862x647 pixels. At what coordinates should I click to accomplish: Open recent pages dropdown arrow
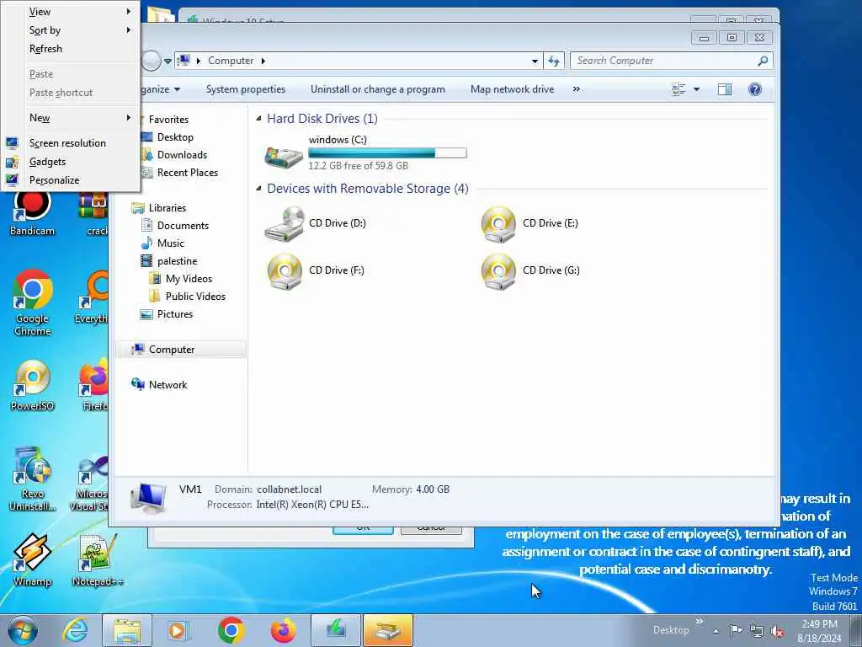[x=168, y=61]
